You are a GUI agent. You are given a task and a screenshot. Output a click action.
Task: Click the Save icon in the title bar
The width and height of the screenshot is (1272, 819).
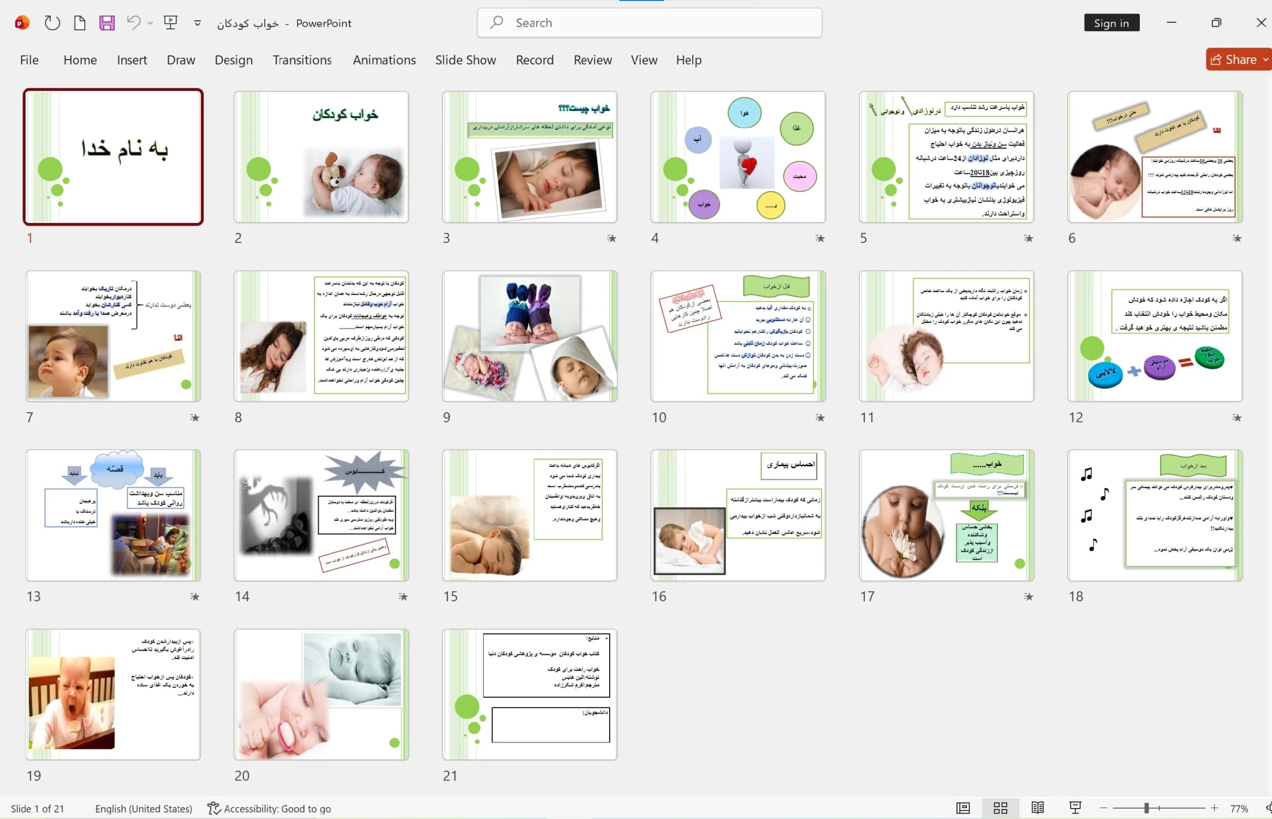point(107,23)
